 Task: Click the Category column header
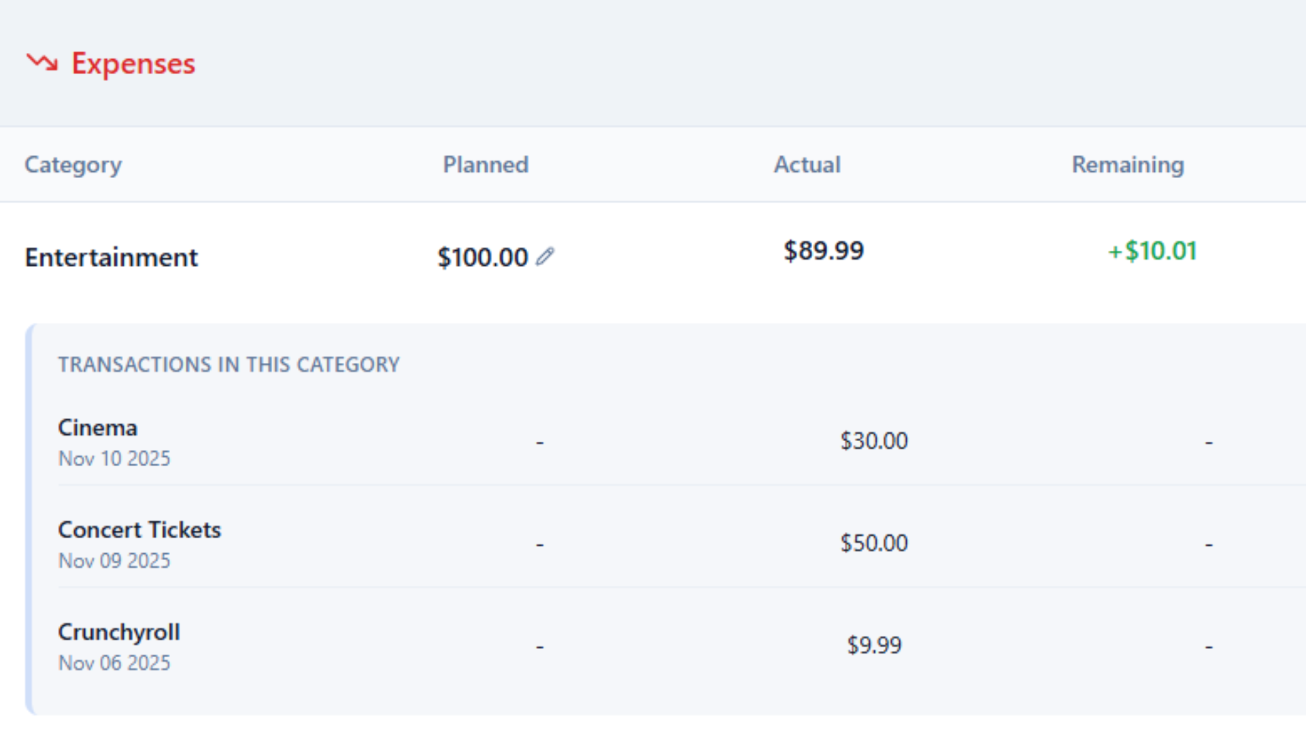point(73,164)
